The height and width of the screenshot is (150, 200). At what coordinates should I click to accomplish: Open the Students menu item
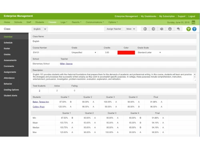coord(40,22)
